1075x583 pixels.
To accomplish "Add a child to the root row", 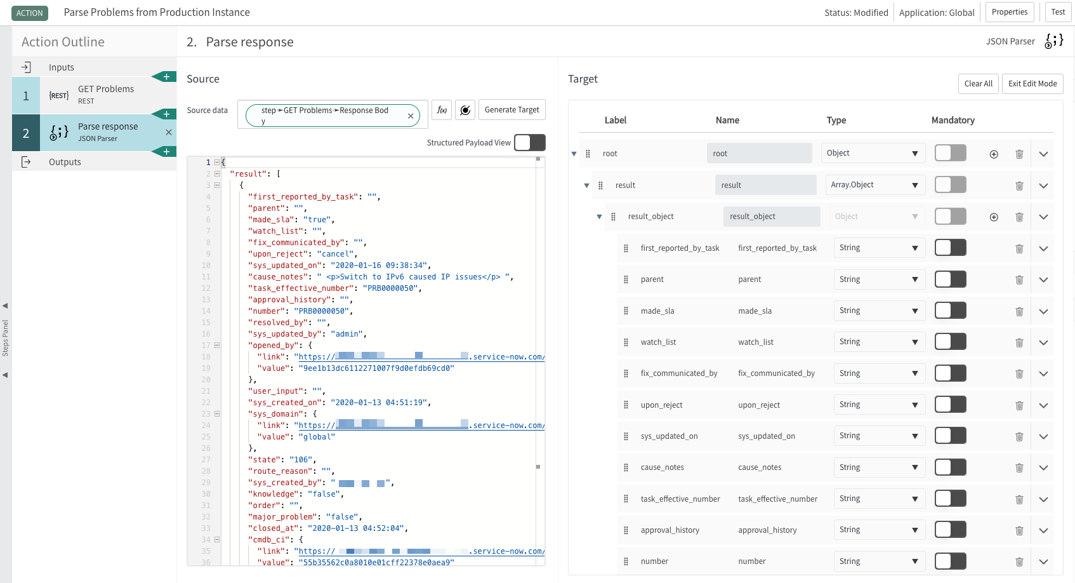I will pos(994,154).
